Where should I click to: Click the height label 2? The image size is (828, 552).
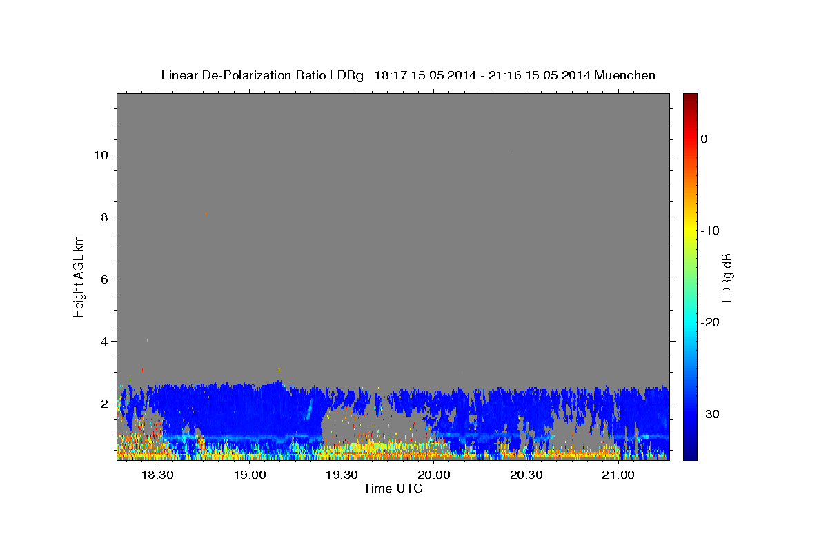coord(105,403)
